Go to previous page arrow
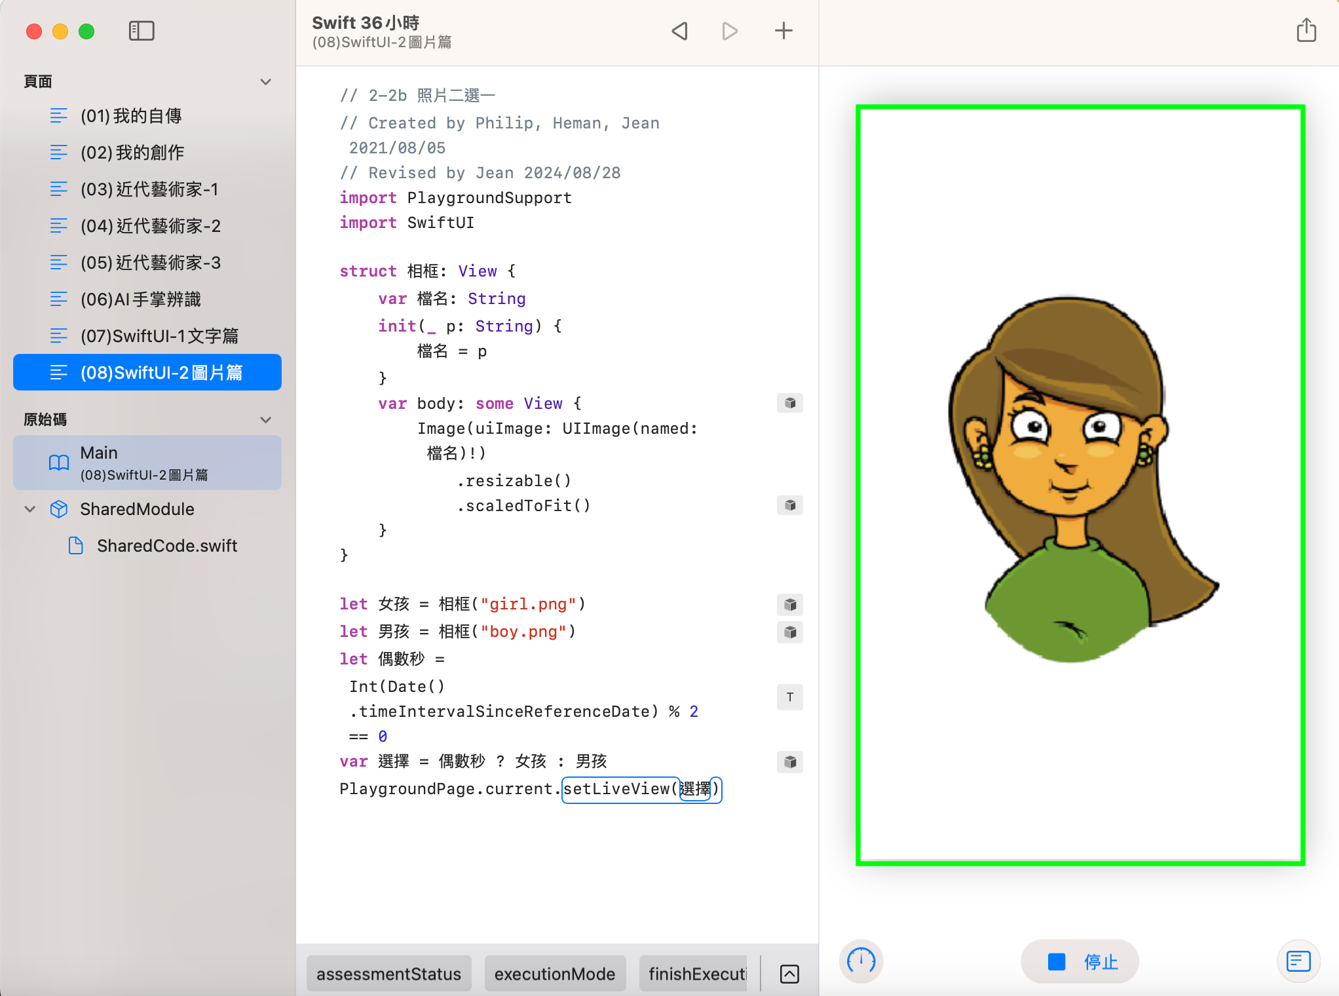Image resolution: width=1339 pixels, height=996 pixels. pos(680,31)
